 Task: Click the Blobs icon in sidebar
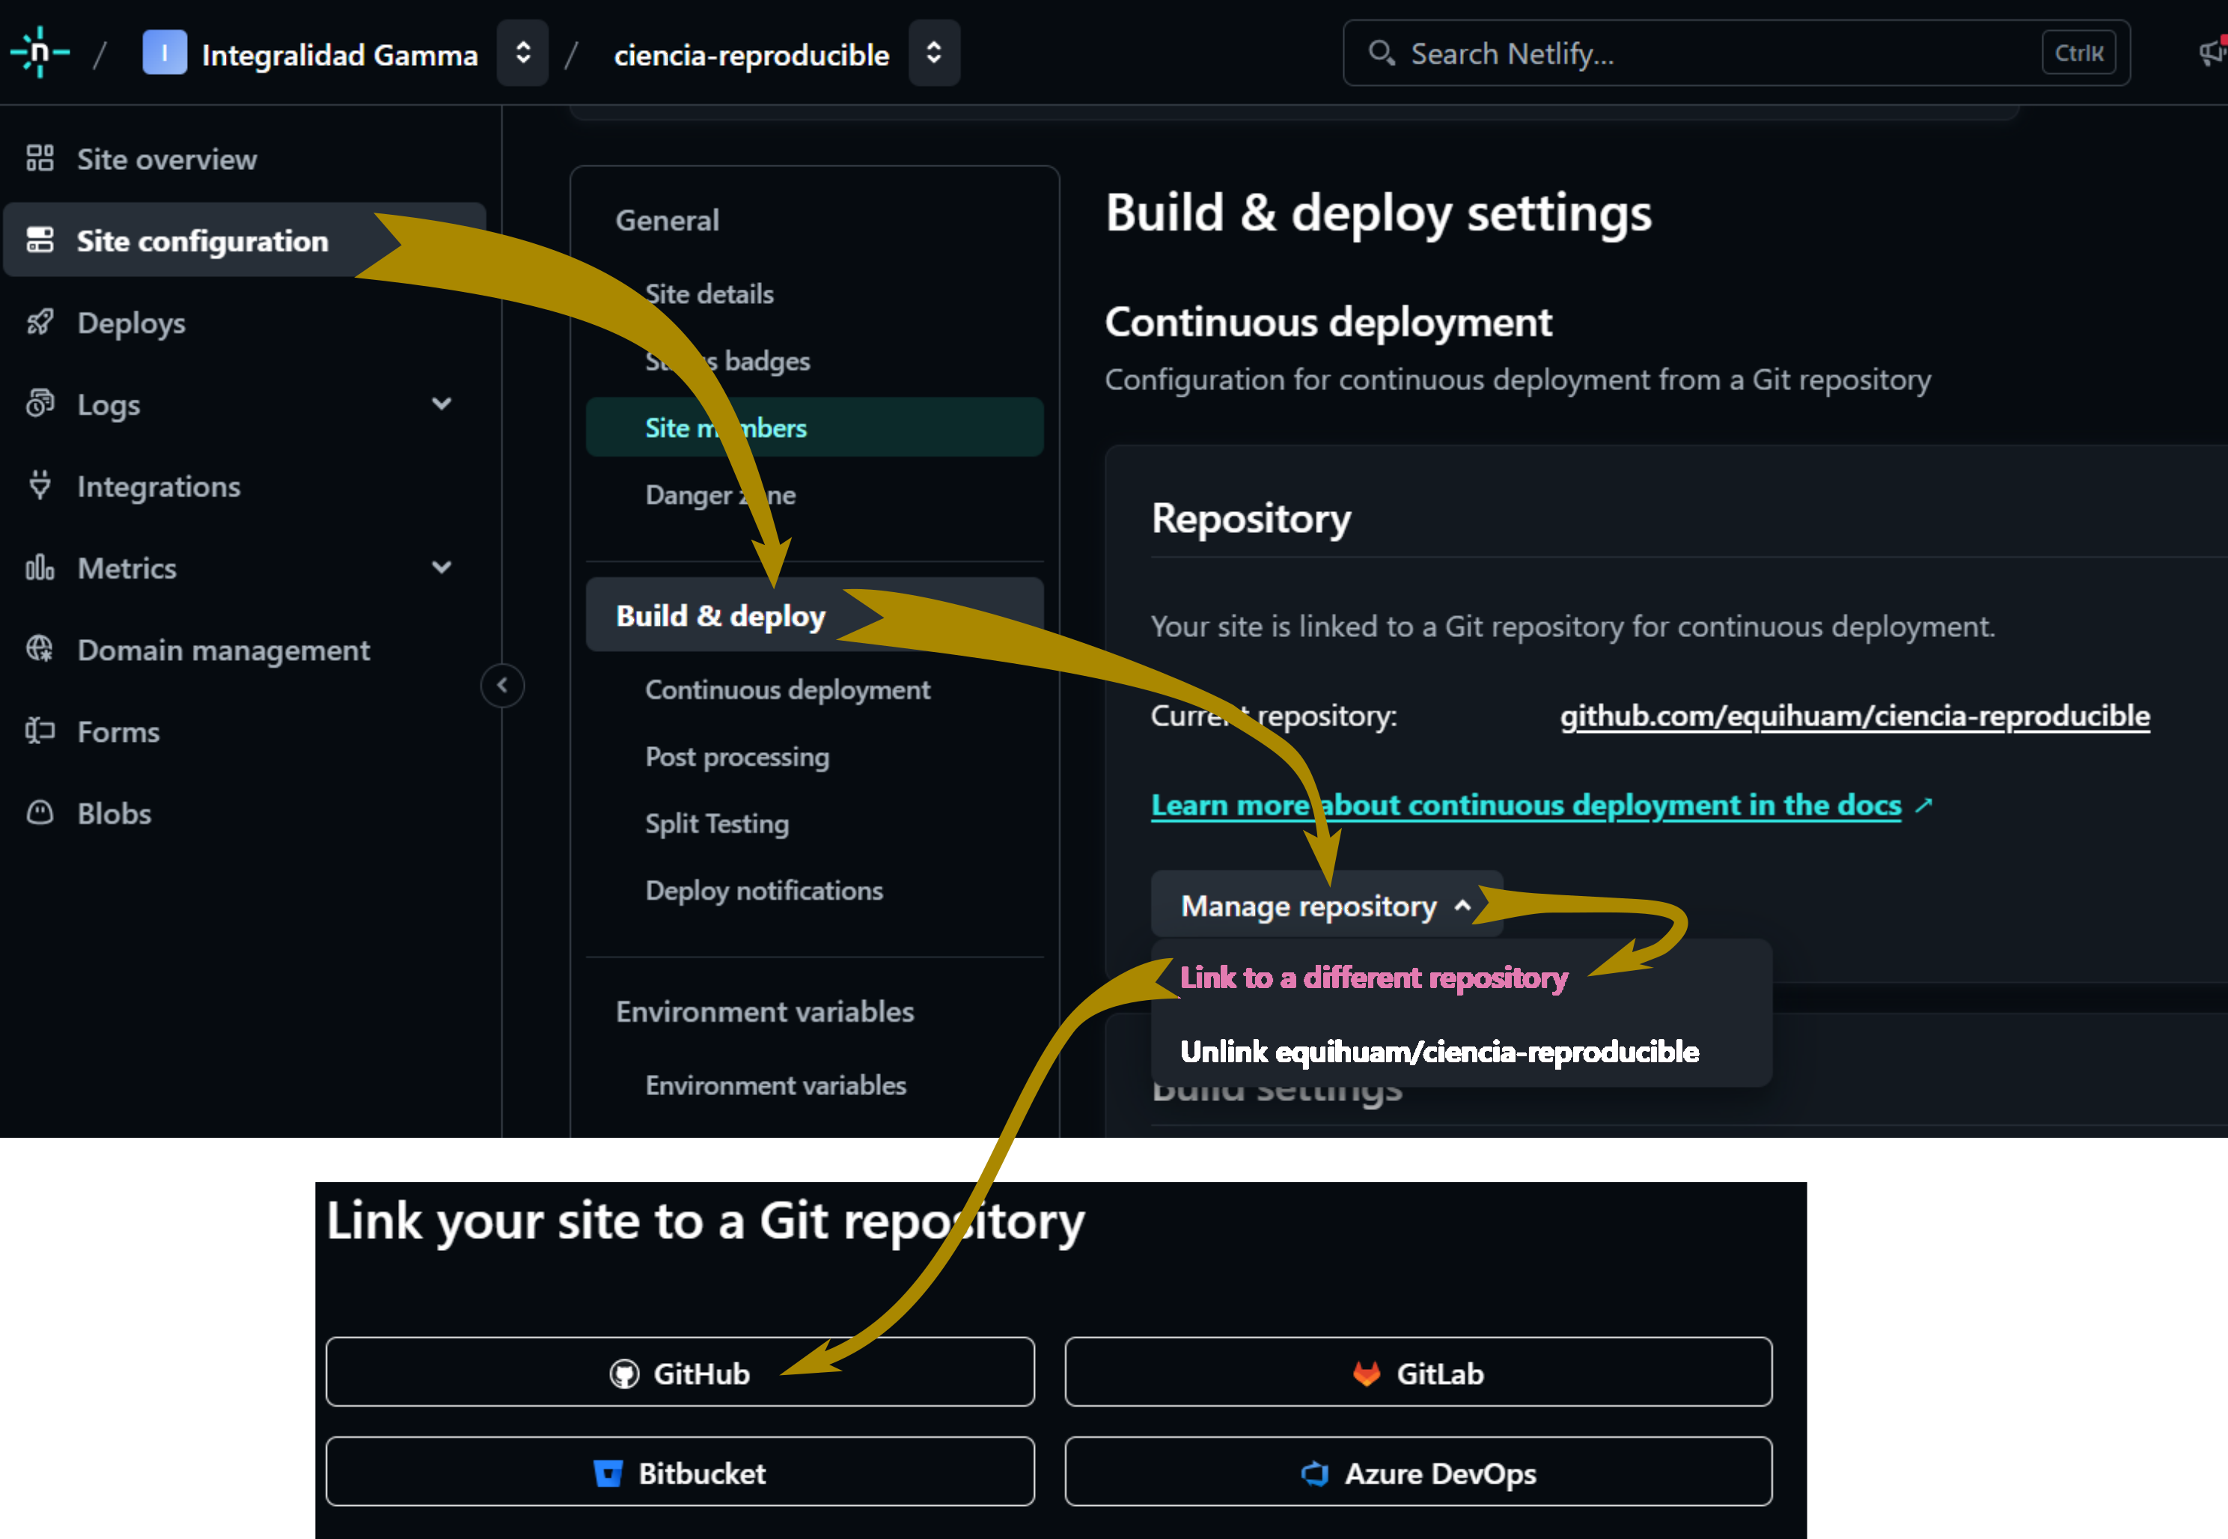tap(40, 813)
